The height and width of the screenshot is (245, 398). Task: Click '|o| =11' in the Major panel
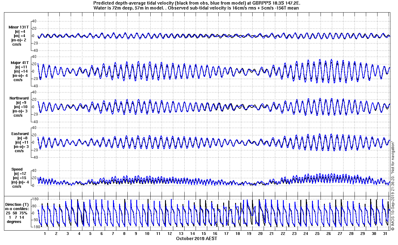click(x=21, y=67)
